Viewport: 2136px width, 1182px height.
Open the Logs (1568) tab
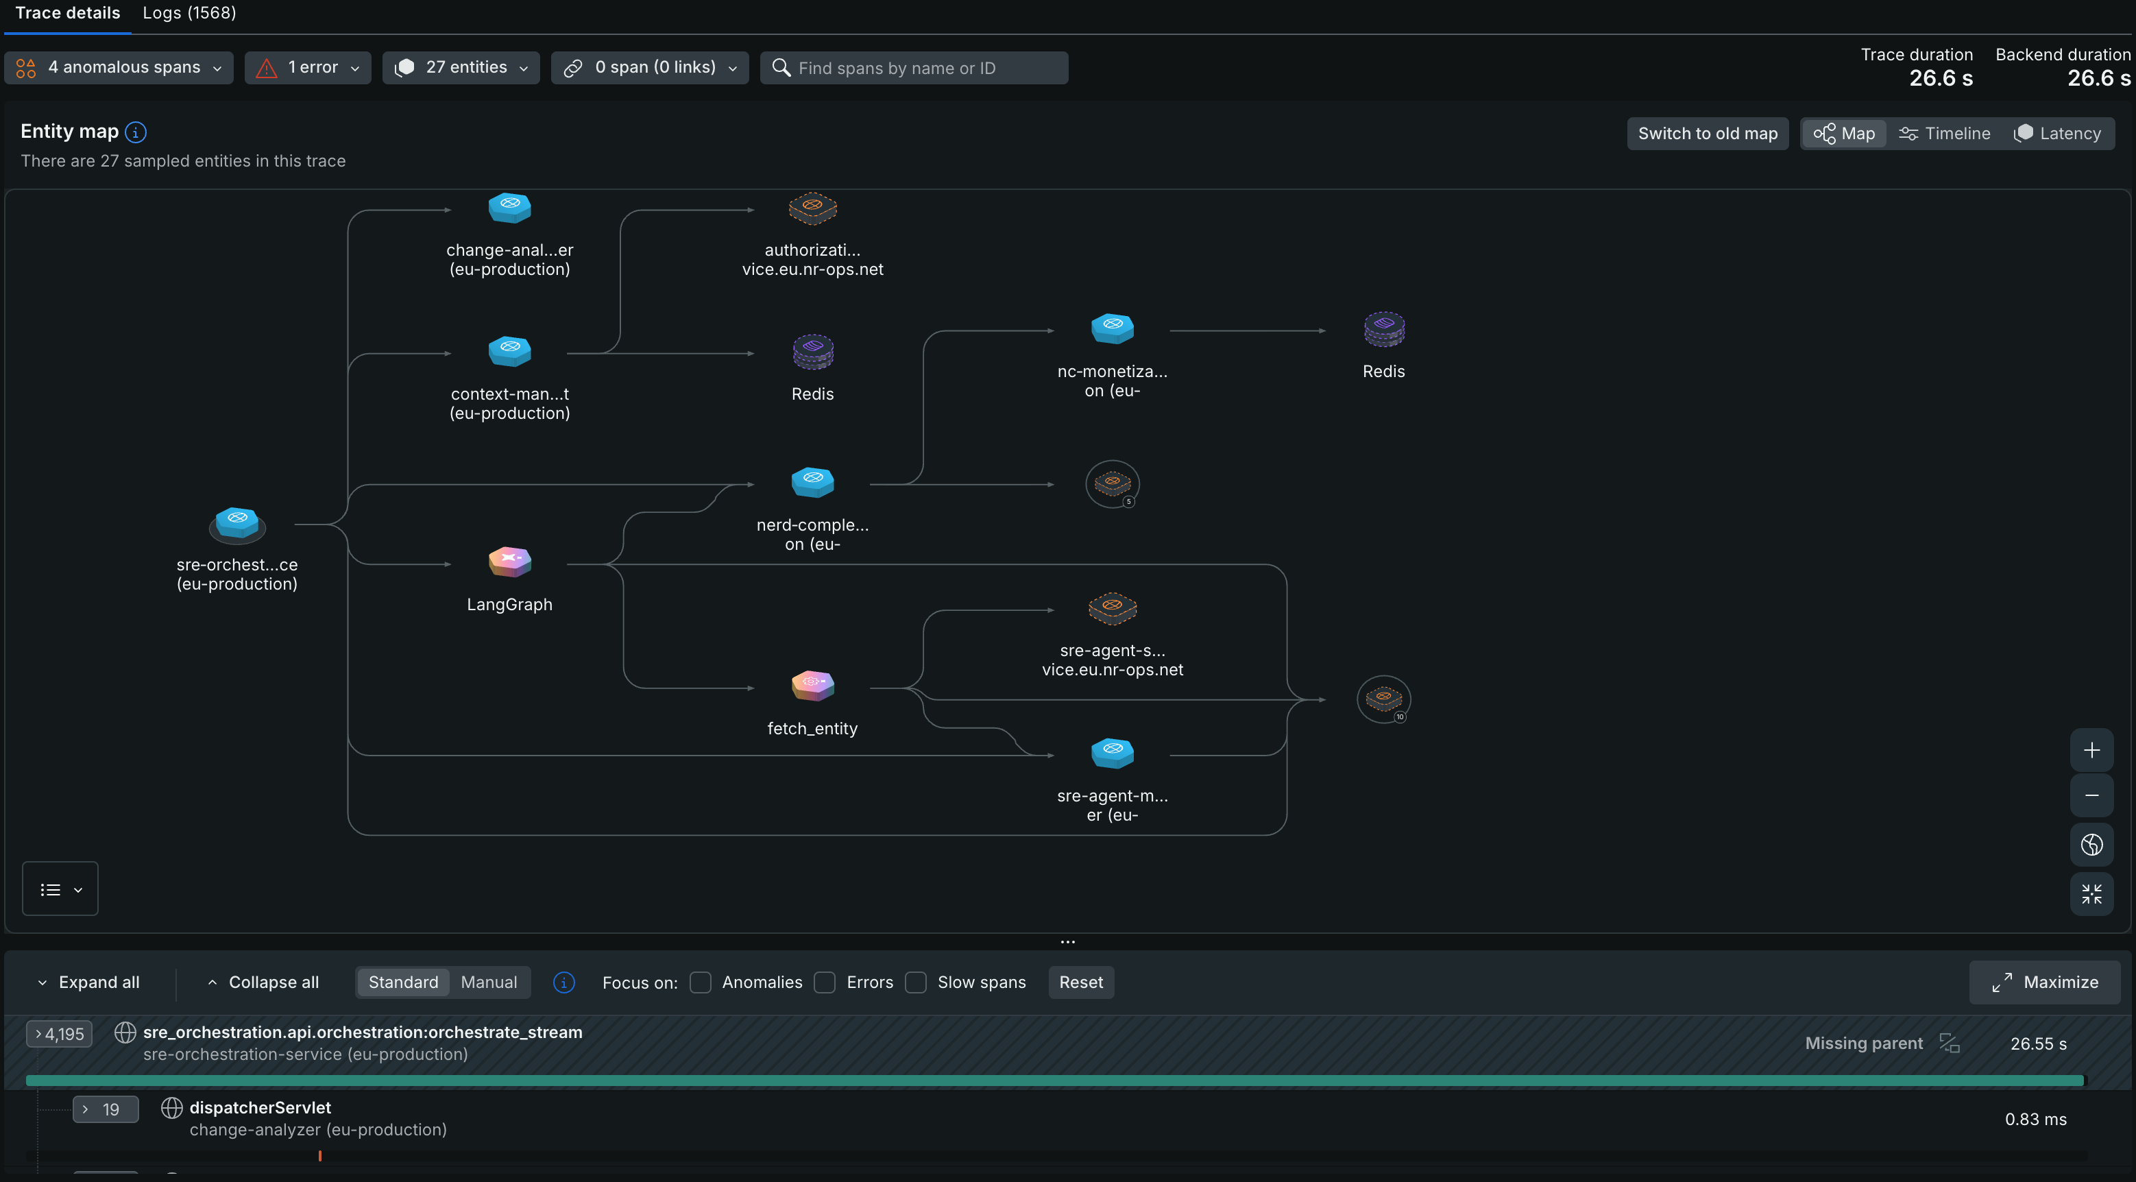190,13
